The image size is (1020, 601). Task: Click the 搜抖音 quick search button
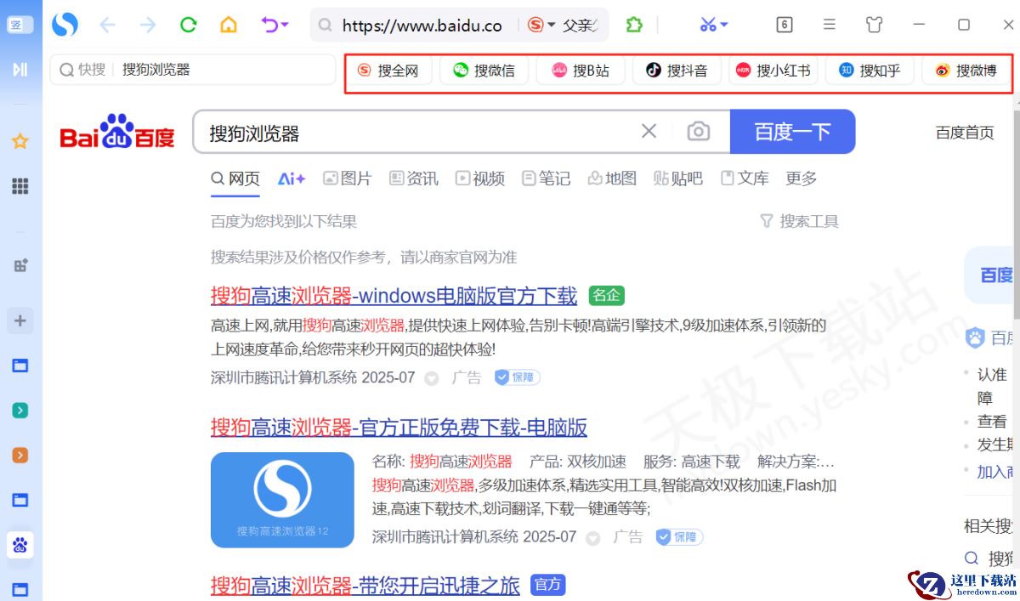click(677, 71)
